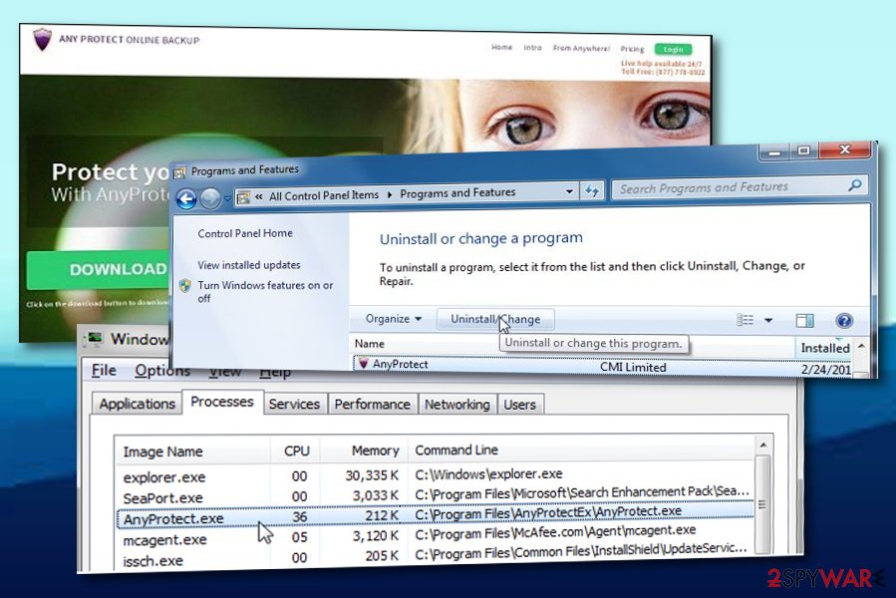The width and height of the screenshot is (896, 598).
Task: Open the recent pages dropdown beside Forward arrow
Action: (x=227, y=197)
